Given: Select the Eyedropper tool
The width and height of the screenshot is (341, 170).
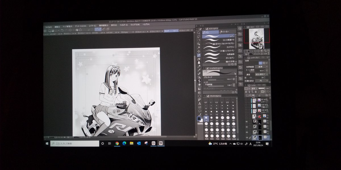Looking at the screenshot, I should pyautogui.click(x=199, y=70).
